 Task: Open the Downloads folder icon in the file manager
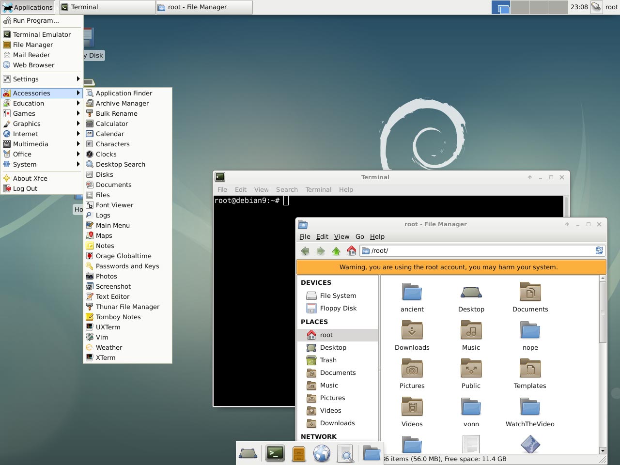[412, 331]
